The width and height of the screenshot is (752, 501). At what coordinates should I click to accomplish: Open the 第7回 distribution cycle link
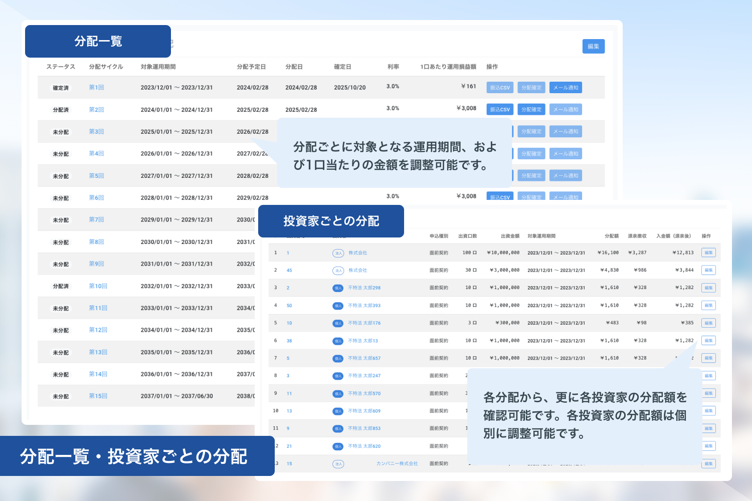pos(96,220)
